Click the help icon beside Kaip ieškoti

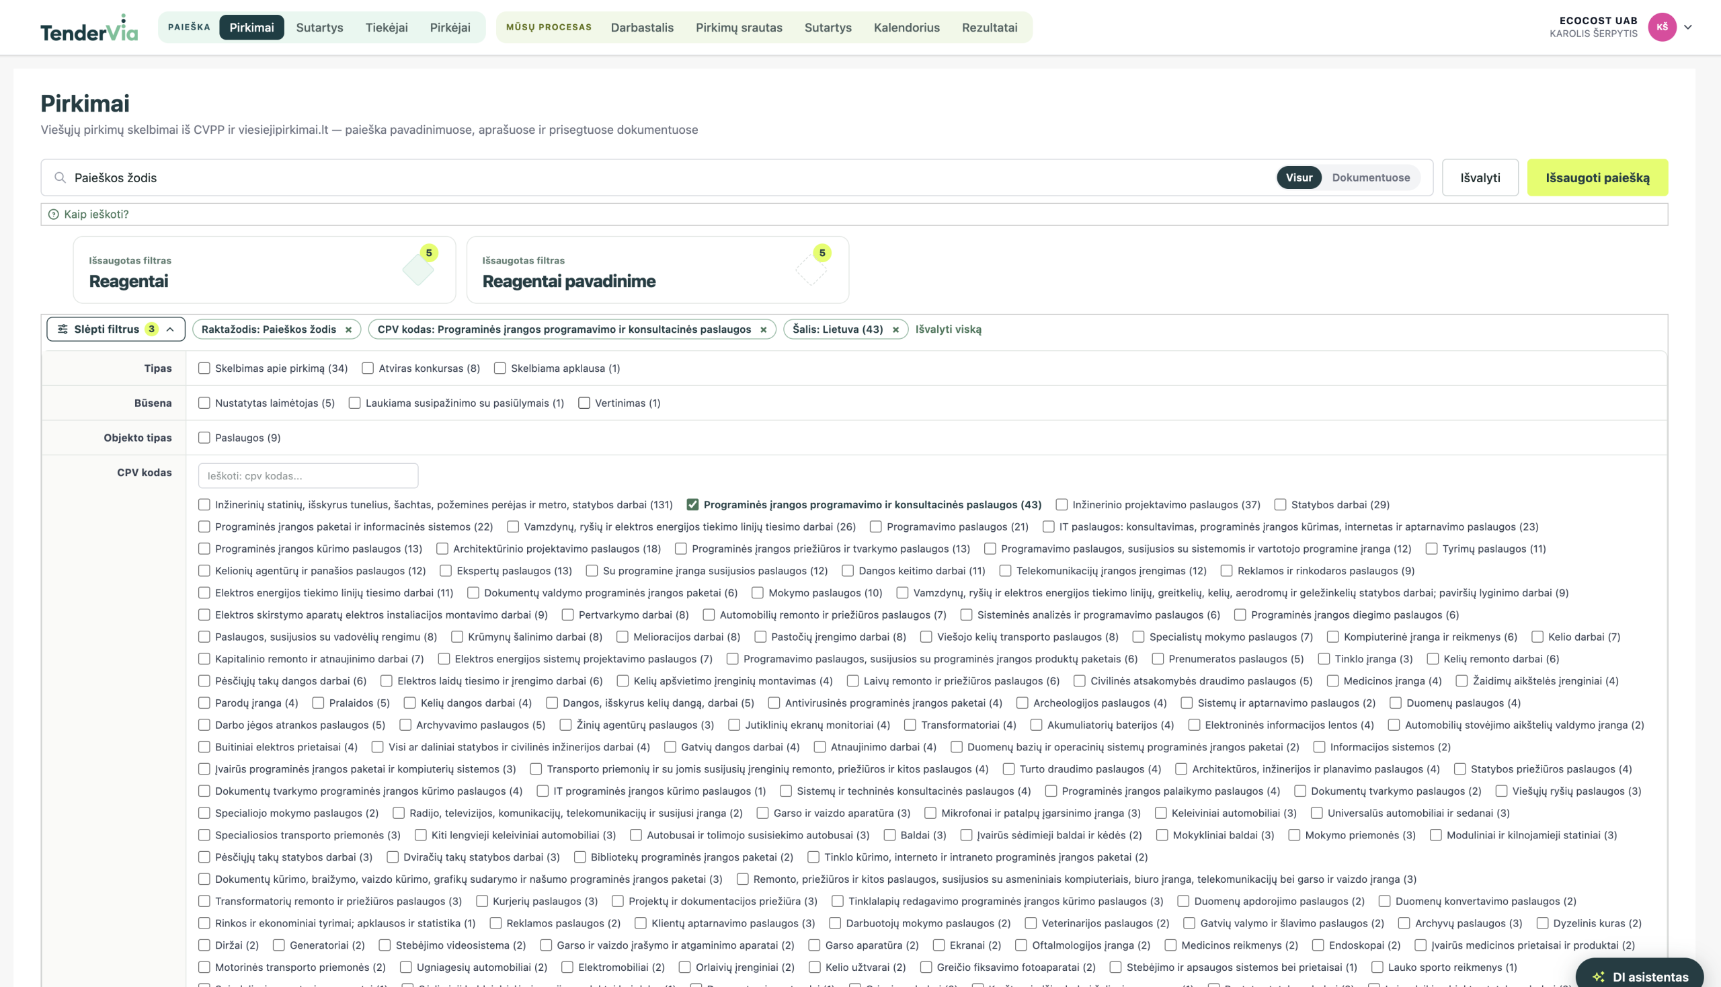[x=54, y=214]
